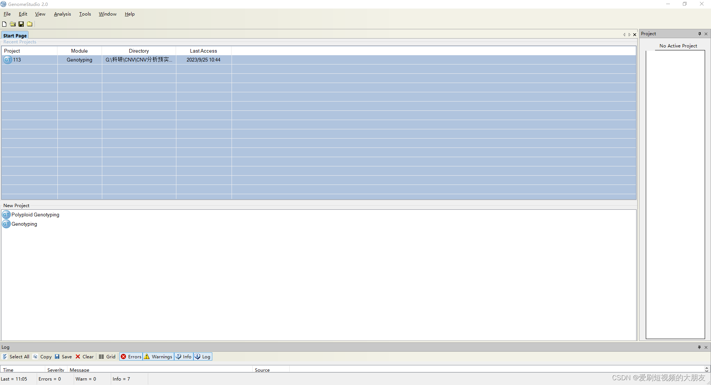The image size is (711, 385).
Task: Start a new Genotyping project
Action: point(24,224)
